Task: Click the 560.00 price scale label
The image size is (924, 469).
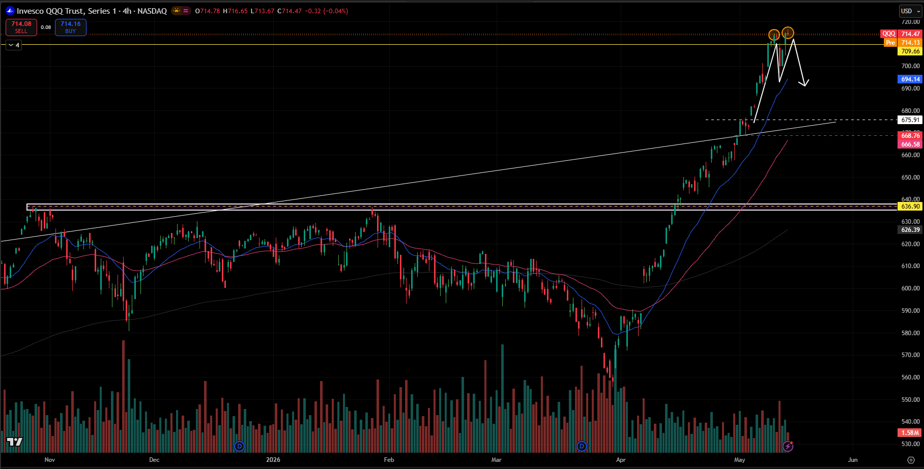Action: pos(910,377)
